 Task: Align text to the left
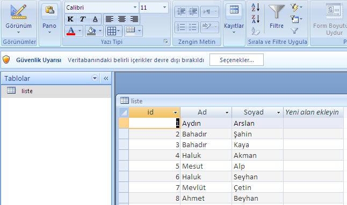pyautogui.click(x=110, y=19)
